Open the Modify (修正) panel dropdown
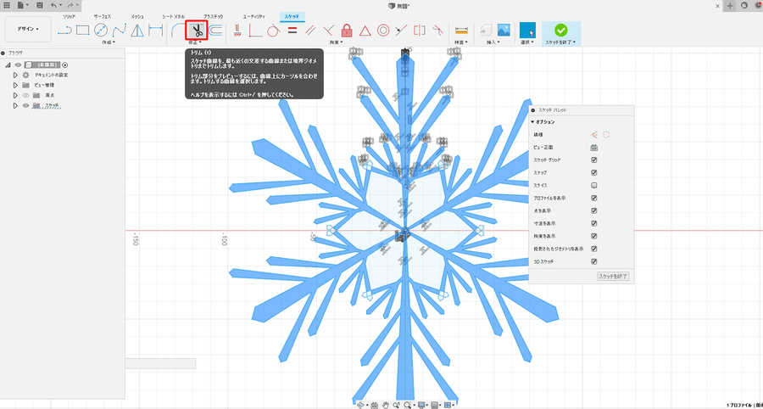The width and height of the screenshot is (763, 409). tap(196, 42)
